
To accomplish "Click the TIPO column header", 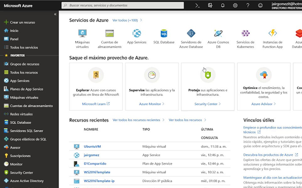I will pos(146,130).
